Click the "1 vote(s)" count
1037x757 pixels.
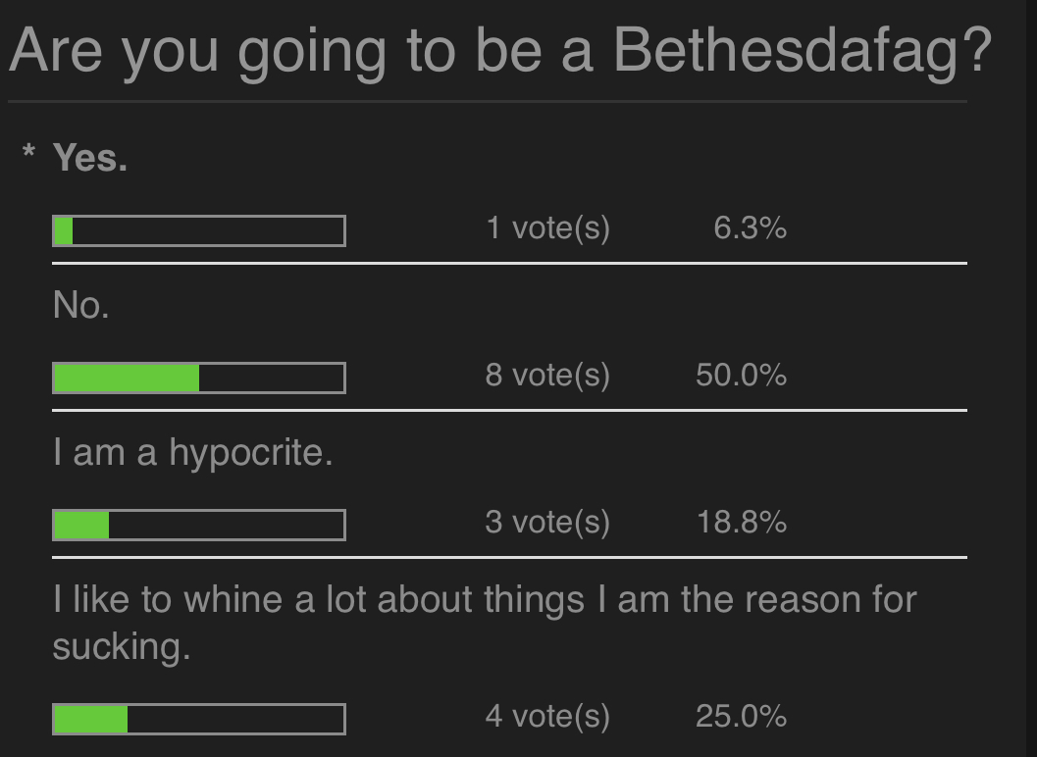coord(547,228)
